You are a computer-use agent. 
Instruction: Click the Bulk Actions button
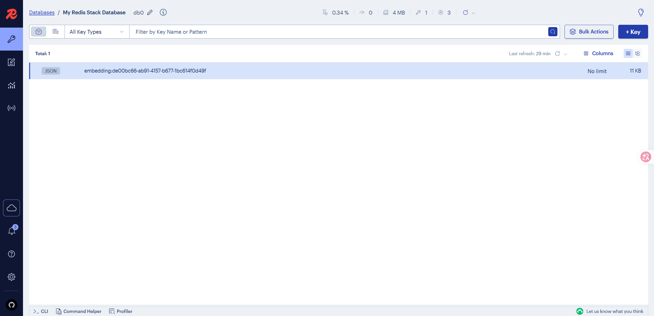(x=589, y=32)
